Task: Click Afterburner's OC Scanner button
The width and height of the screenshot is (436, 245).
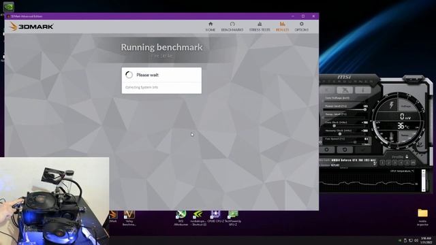Action: pos(345,90)
